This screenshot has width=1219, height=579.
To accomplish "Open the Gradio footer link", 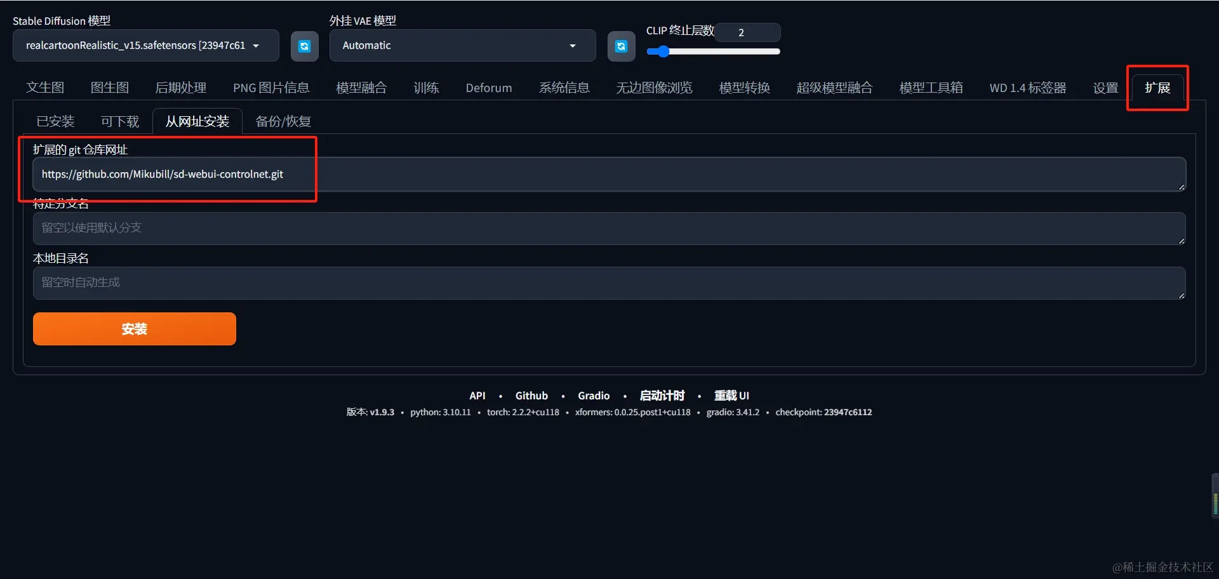I will coord(594,396).
